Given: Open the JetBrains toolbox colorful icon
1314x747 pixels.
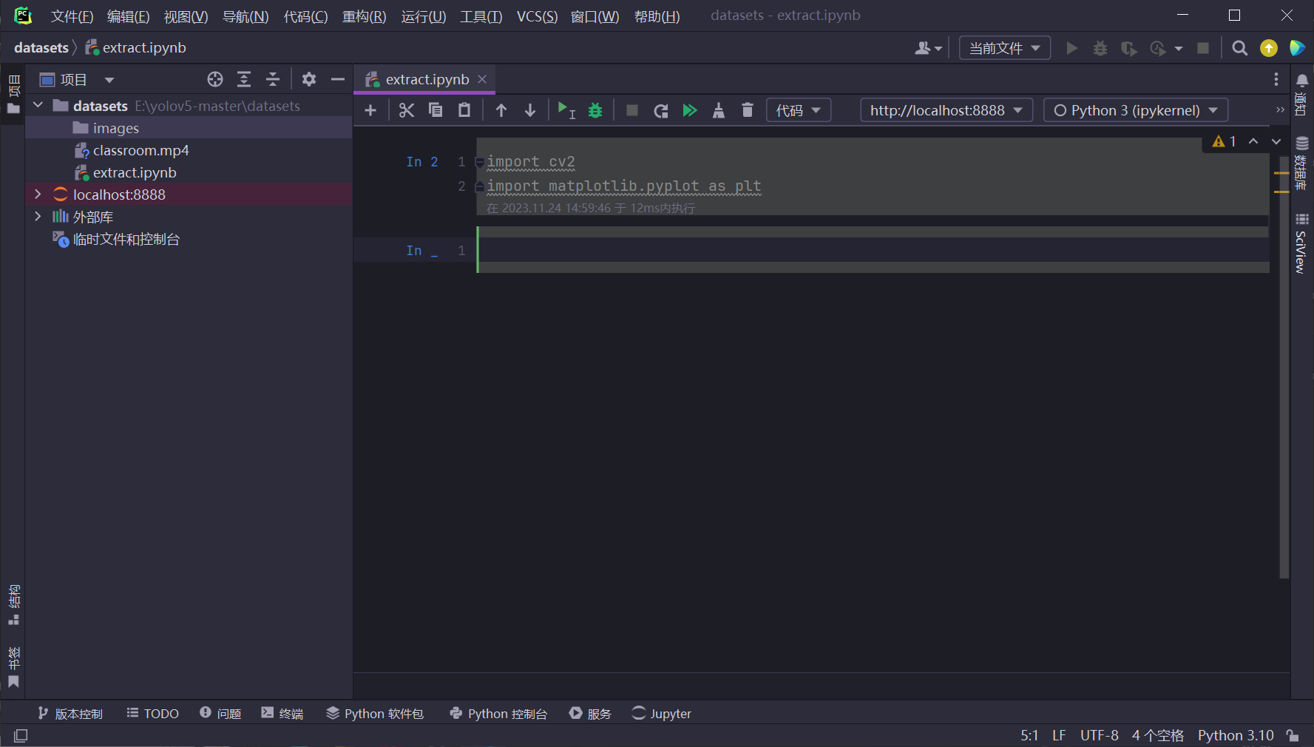Looking at the screenshot, I should coord(1297,48).
